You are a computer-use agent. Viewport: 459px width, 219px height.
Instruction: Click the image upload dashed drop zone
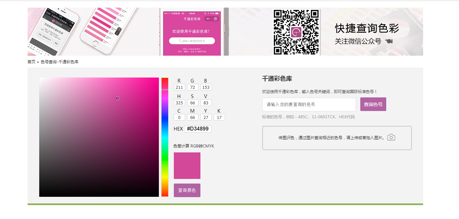tap(337, 138)
